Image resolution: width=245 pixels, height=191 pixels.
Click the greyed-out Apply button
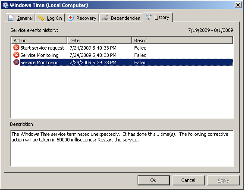coord(223,180)
